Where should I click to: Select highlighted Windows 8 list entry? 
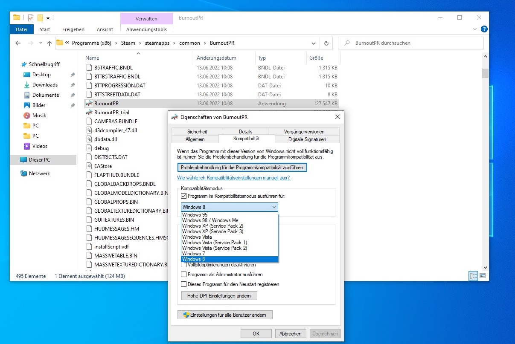(x=230, y=259)
